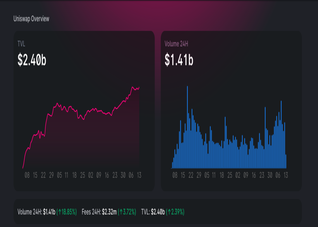This screenshot has height=227, width=318.
Task: Click the tallest blue bar in the Volume chart
Action: [x=187, y=127]
